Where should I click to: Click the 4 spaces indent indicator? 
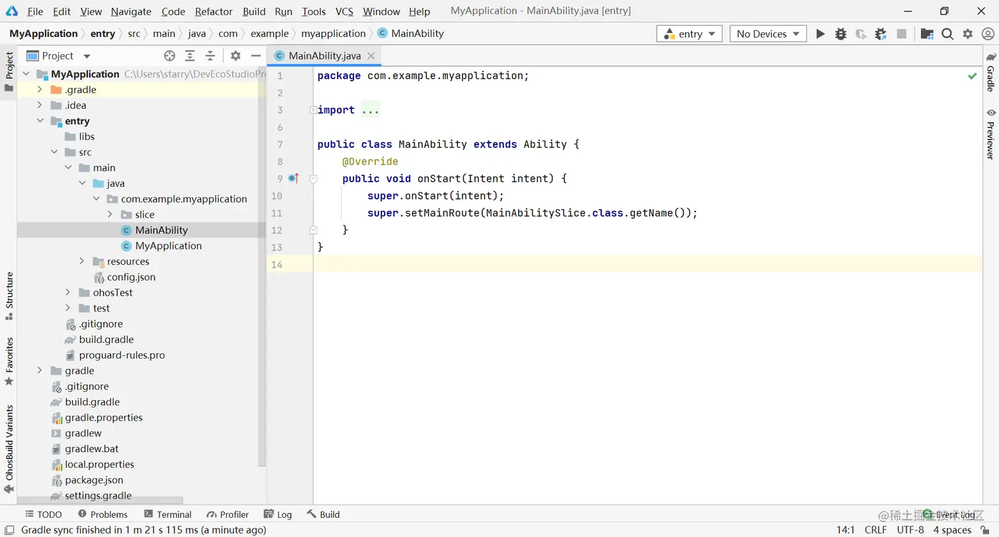pyautogui.click(x=952, y=530)
